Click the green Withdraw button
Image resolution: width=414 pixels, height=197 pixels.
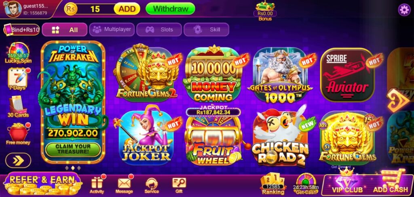point(170,9)
